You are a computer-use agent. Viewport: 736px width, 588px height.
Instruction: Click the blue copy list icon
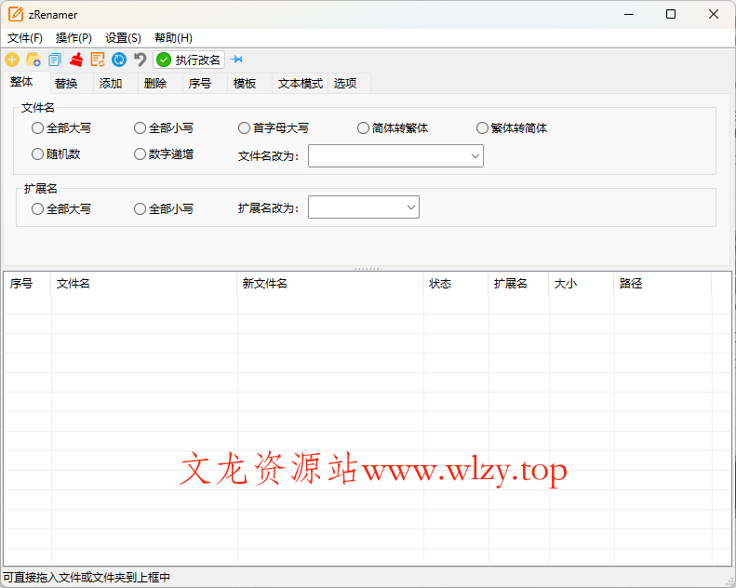(x=55, y=60)
